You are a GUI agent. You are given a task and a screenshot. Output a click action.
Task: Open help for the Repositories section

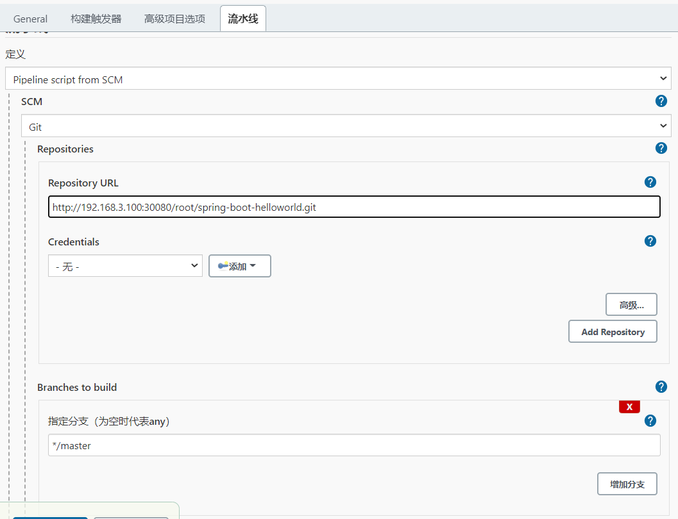pyautogui.click(x=661, y=148)
